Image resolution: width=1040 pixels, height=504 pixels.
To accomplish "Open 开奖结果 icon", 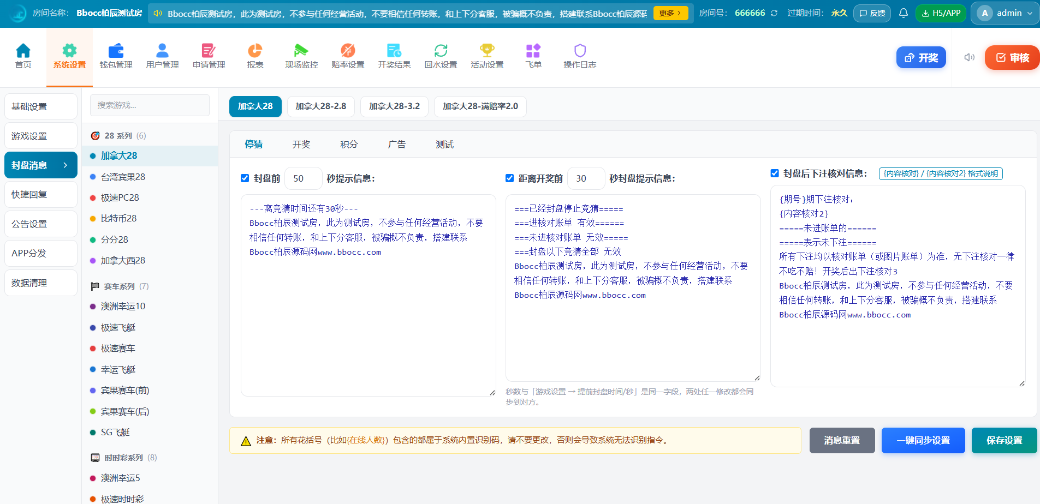I will pyautogui.click(x=394, y=51).
